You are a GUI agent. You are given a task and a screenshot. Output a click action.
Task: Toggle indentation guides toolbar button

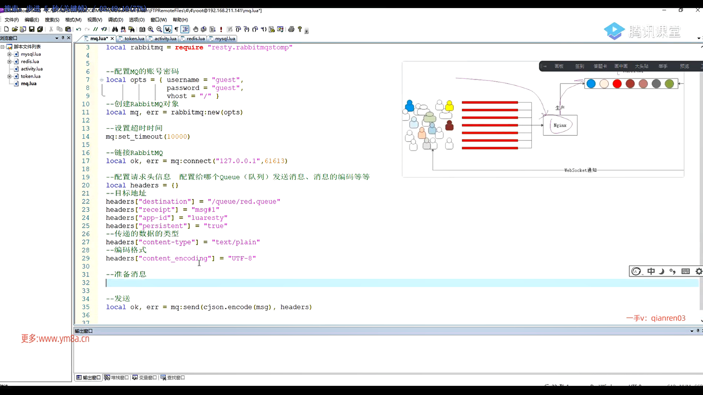[185, 29]
